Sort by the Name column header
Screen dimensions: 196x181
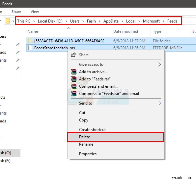pyautogui.click(x=33, y=31)
